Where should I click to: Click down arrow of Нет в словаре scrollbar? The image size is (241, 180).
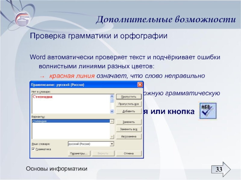(112, 111)
